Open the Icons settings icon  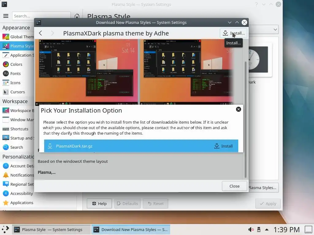(x=6, y=83)
